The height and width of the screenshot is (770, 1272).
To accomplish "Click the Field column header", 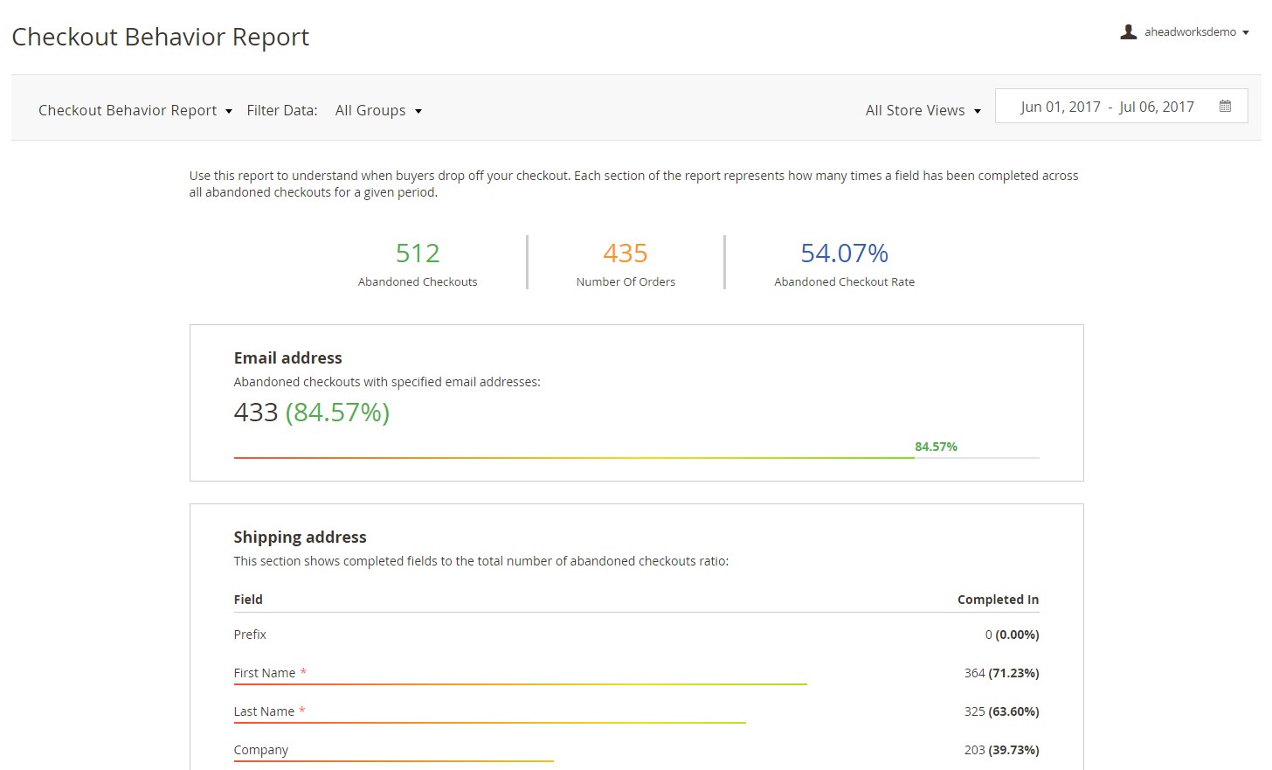I will coord(248,600).
